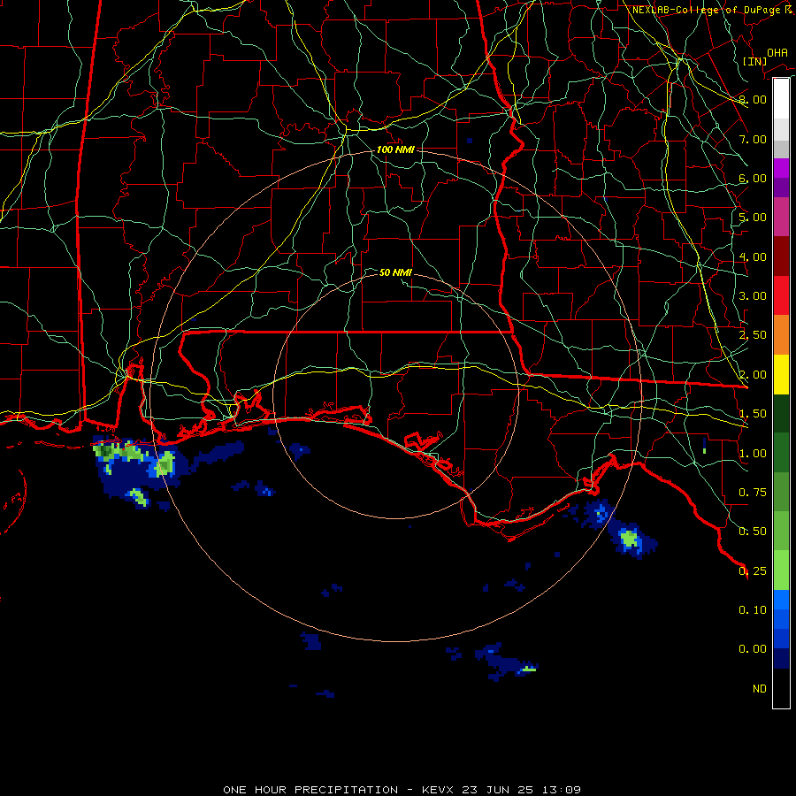
Task: Select the 1.50 legend value
Action: coord(753,414)
